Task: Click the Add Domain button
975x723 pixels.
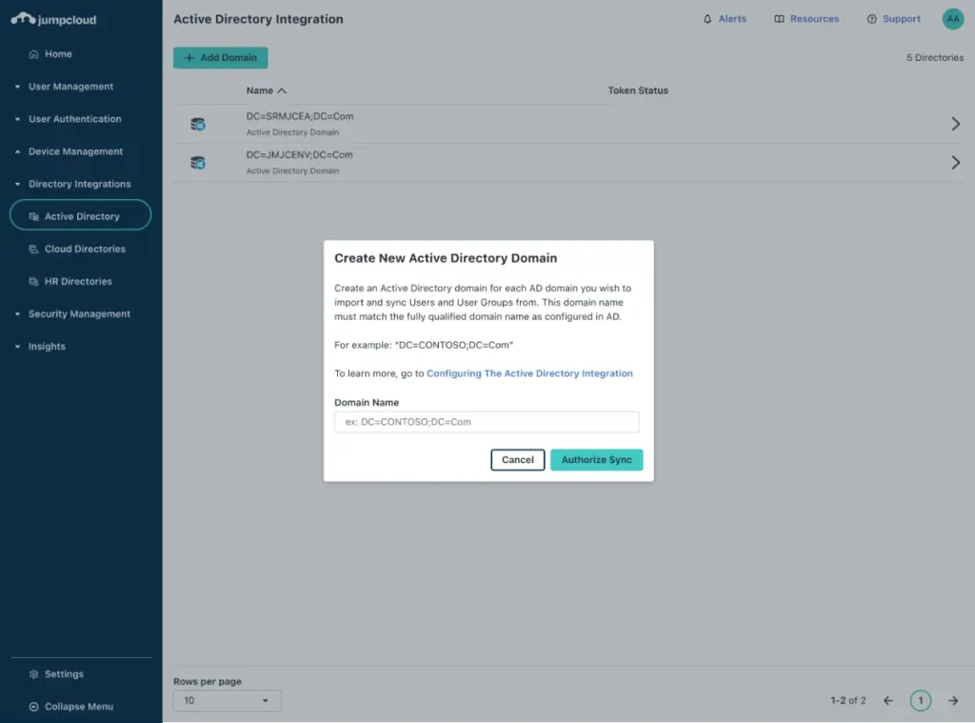Action: (x=221, y=57)
